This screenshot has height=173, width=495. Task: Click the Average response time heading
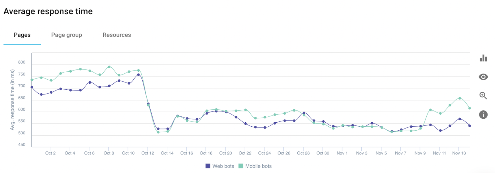tap(48, 11)
